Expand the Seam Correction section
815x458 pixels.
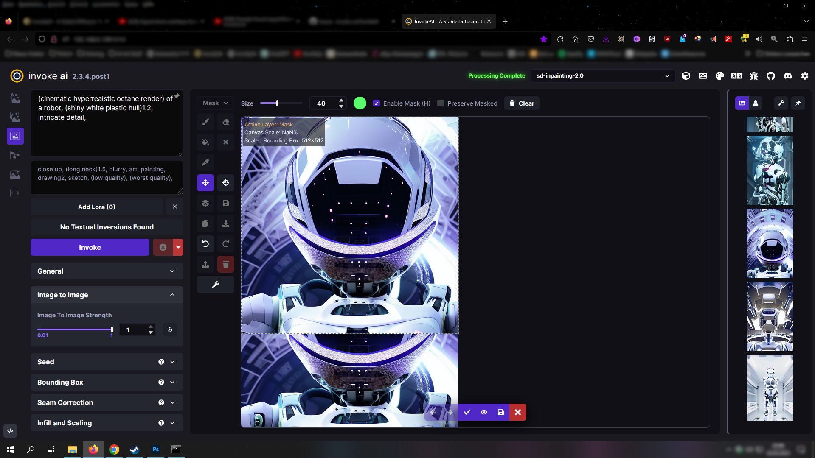tap(107, 402)
